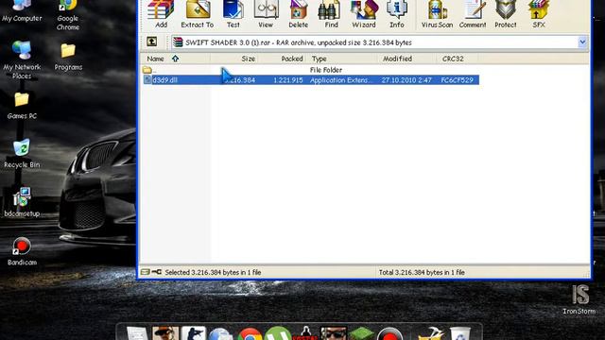Open Minecraft block icon in the dock
605x340 pixels.
[x=361, y=333]
